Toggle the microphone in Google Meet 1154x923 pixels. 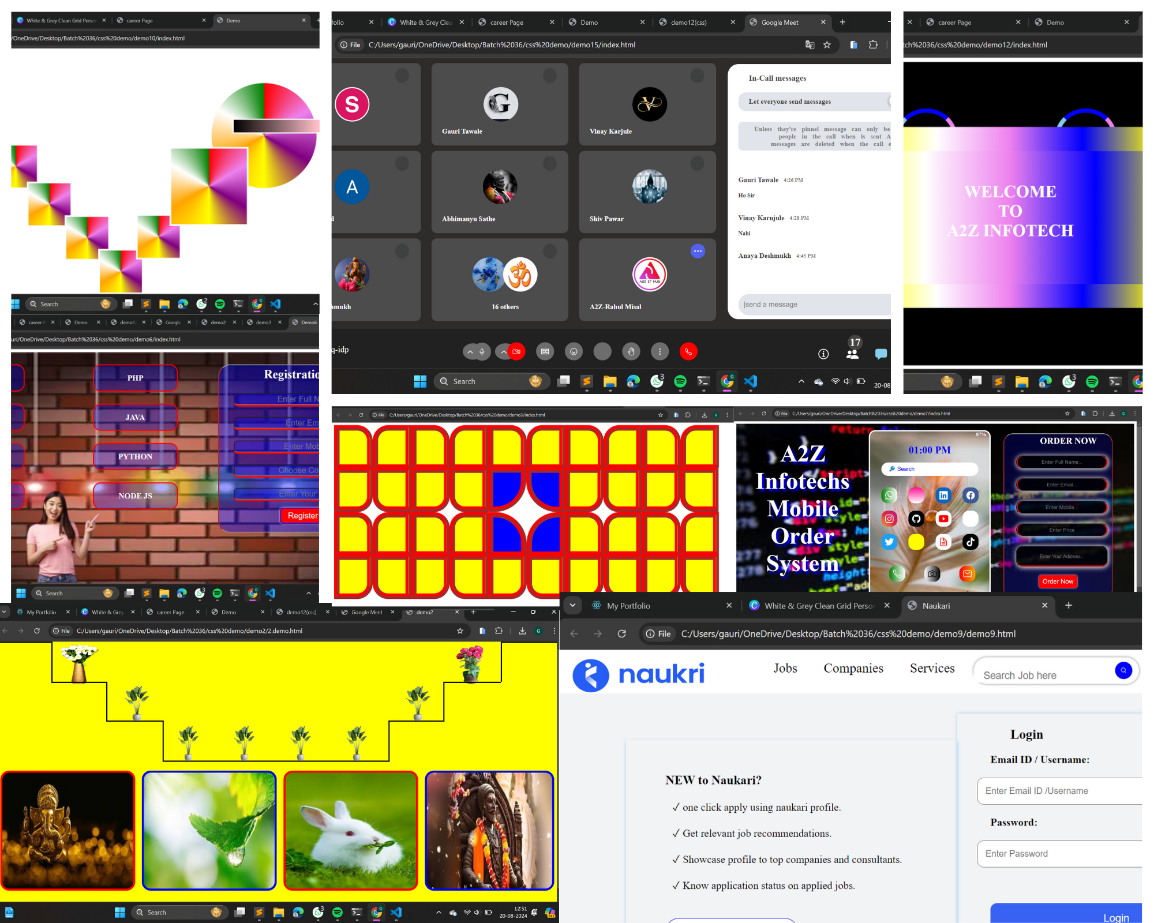tap(482, 351)
